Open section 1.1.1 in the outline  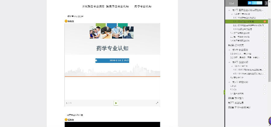[x=245, y=18]
